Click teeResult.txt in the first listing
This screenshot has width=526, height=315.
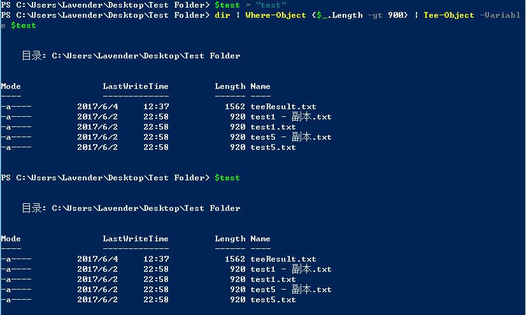[x=283, y=107]
